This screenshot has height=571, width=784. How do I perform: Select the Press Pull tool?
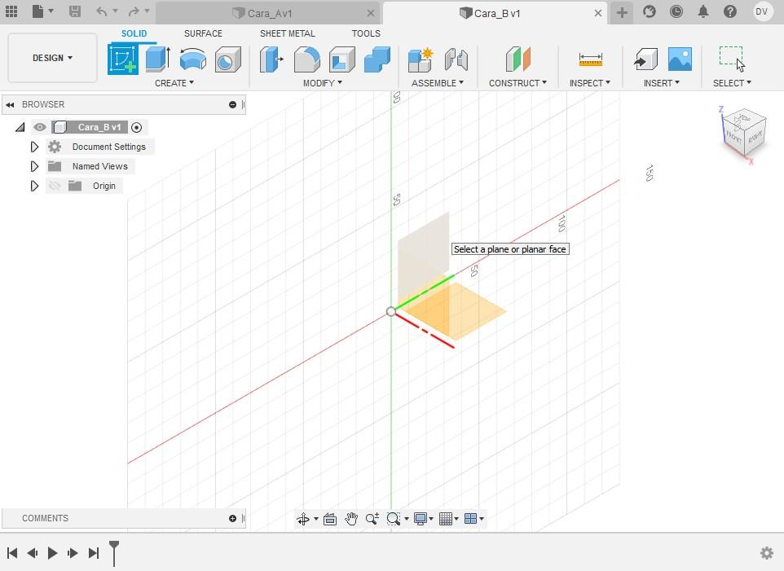(x=271, y=59)
